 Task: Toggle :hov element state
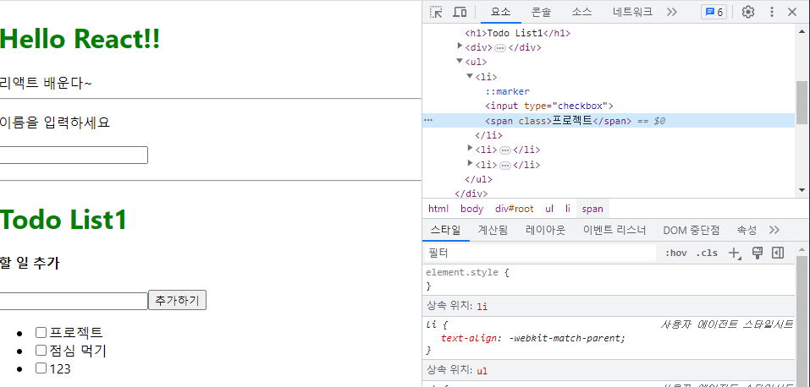675,253
